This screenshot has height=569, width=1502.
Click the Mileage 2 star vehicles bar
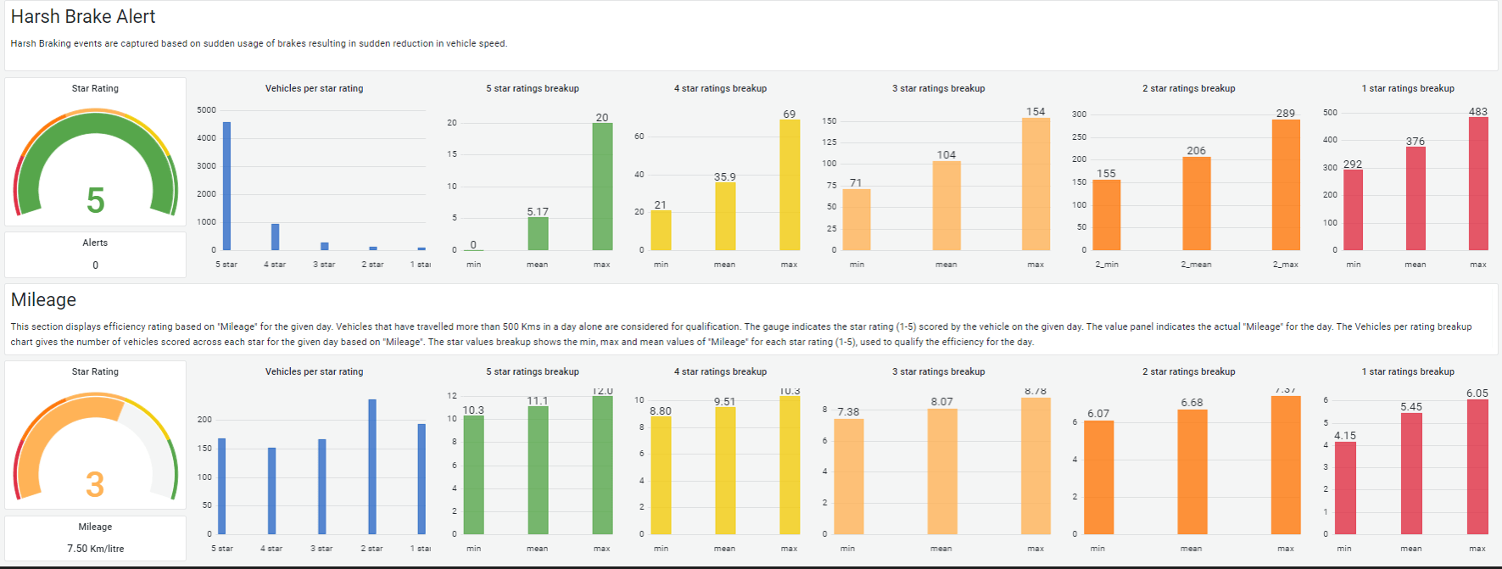[x=372, y=466]
